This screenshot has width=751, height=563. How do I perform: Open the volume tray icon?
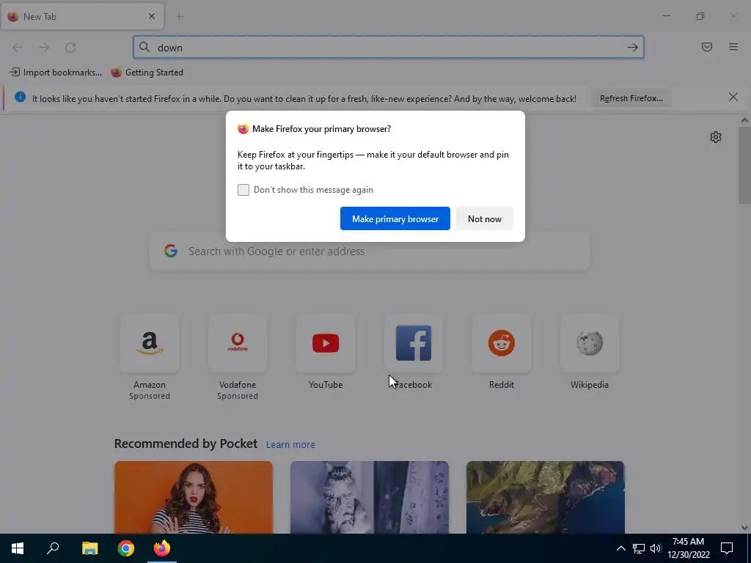tap(656, 548)
